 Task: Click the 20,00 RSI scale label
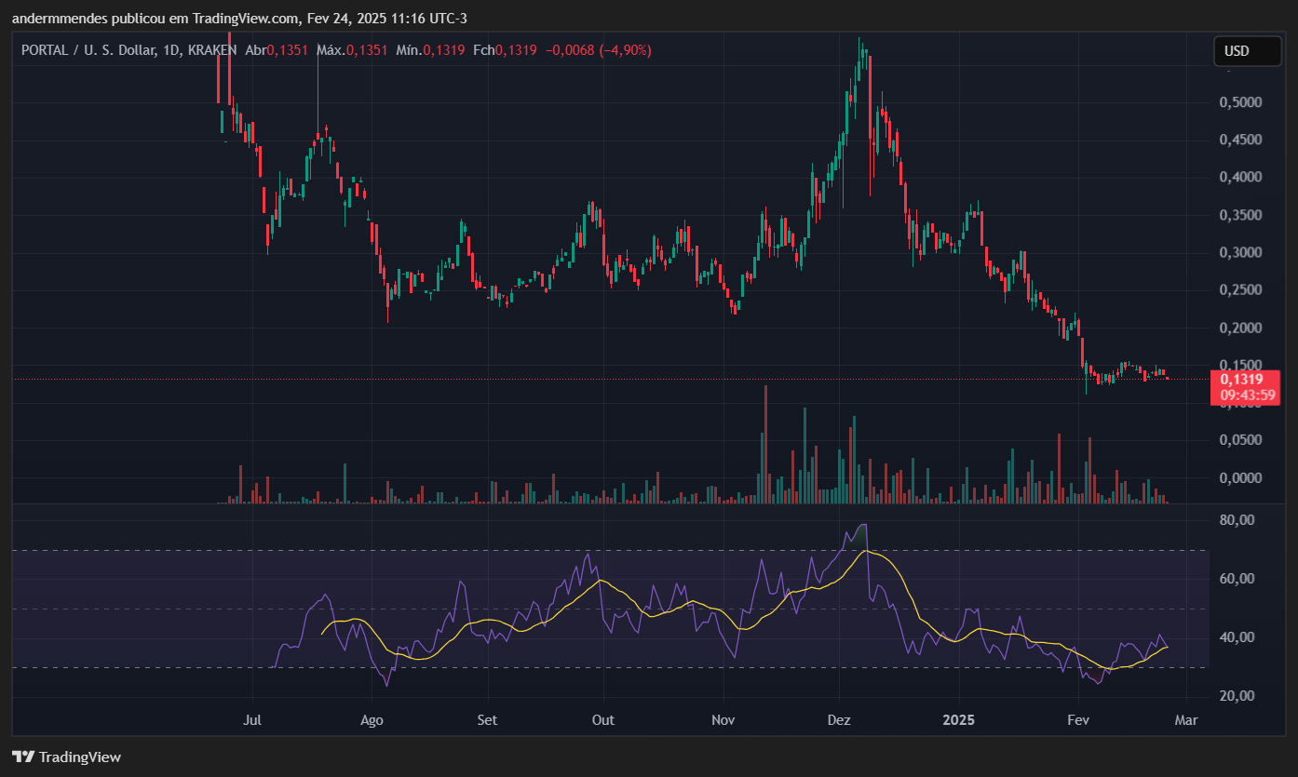coord(1238,696)
